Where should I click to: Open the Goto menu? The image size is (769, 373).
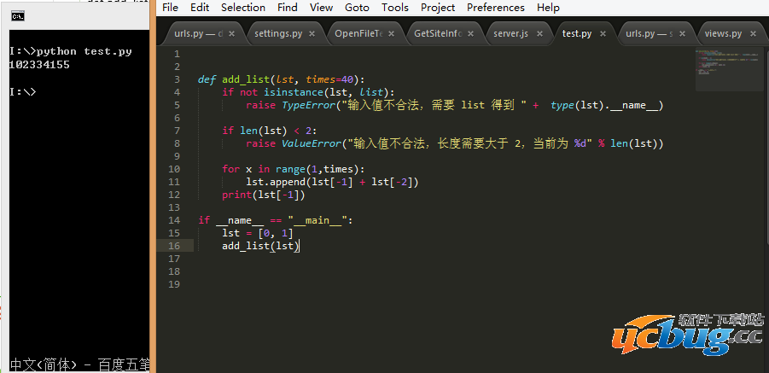(357, 8)
